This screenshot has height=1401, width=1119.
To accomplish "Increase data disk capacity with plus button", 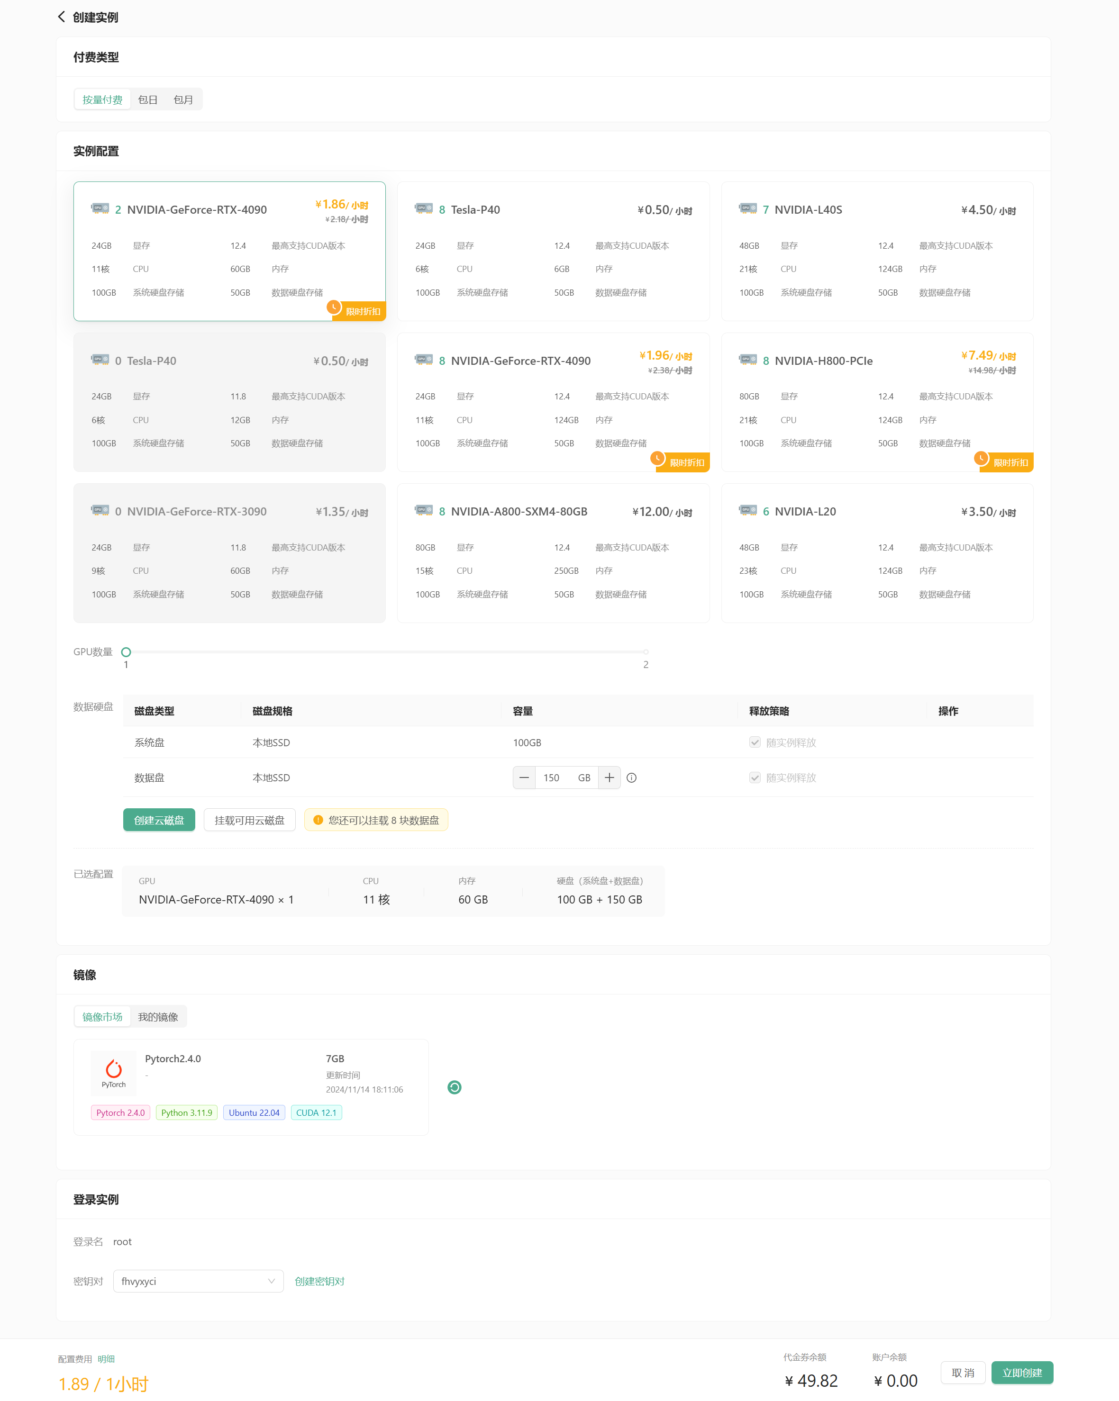I will (x=609, y=778).
